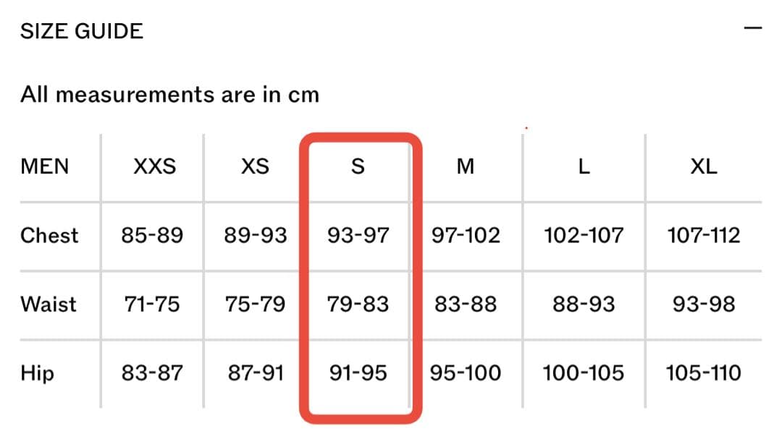Select the Chest row label

[49, 236]
